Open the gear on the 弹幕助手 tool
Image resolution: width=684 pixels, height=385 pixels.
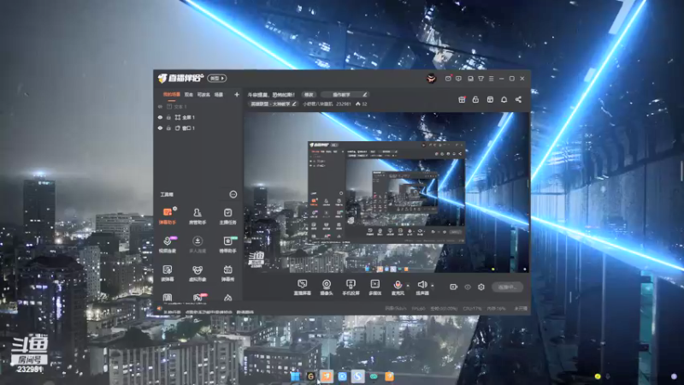click(175, 209)
